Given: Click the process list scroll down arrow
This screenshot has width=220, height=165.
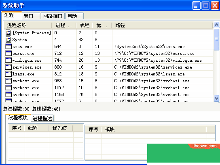Looking at the screenshot, I should (216, 98).
